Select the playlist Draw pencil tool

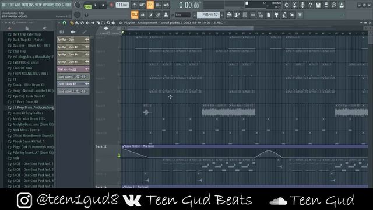click(x=72, y=23)
